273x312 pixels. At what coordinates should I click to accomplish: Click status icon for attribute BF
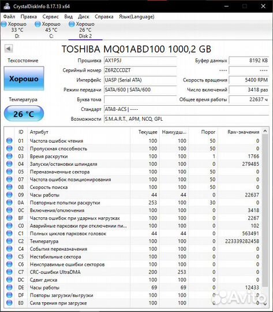(9, 218)
